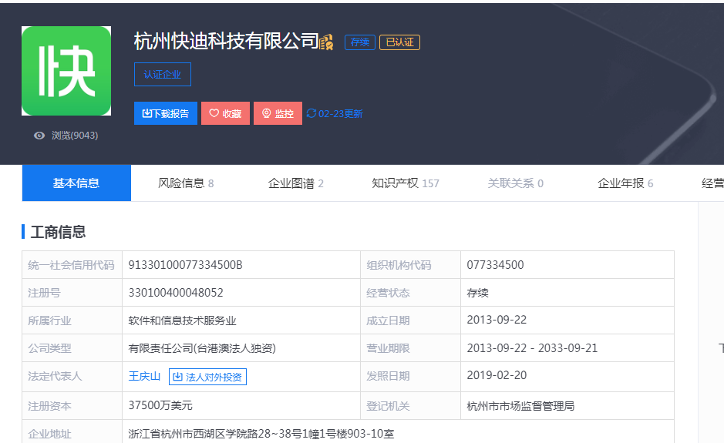Screen dimensions: 724x443
Task: Click registered capital 37500万美元
Action: [160, 405]
